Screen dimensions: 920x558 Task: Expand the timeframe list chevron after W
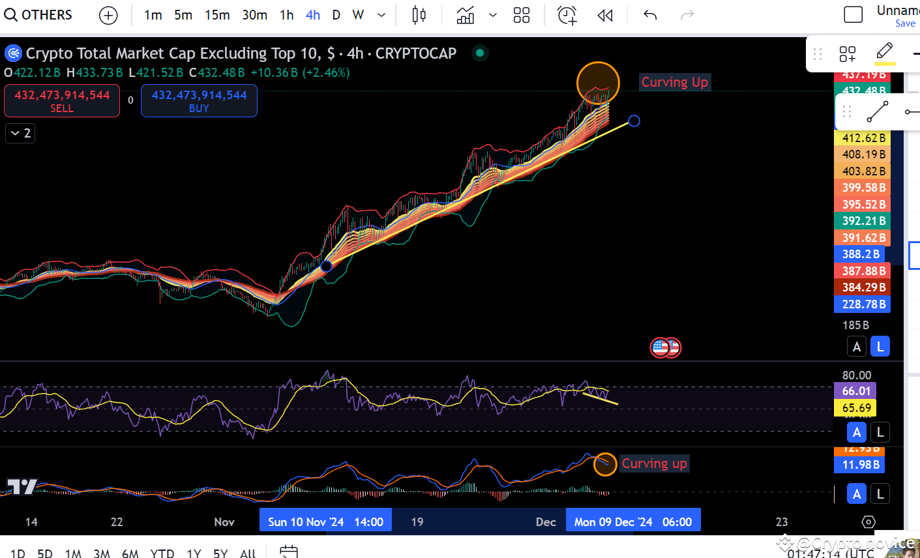click(381, 16)
